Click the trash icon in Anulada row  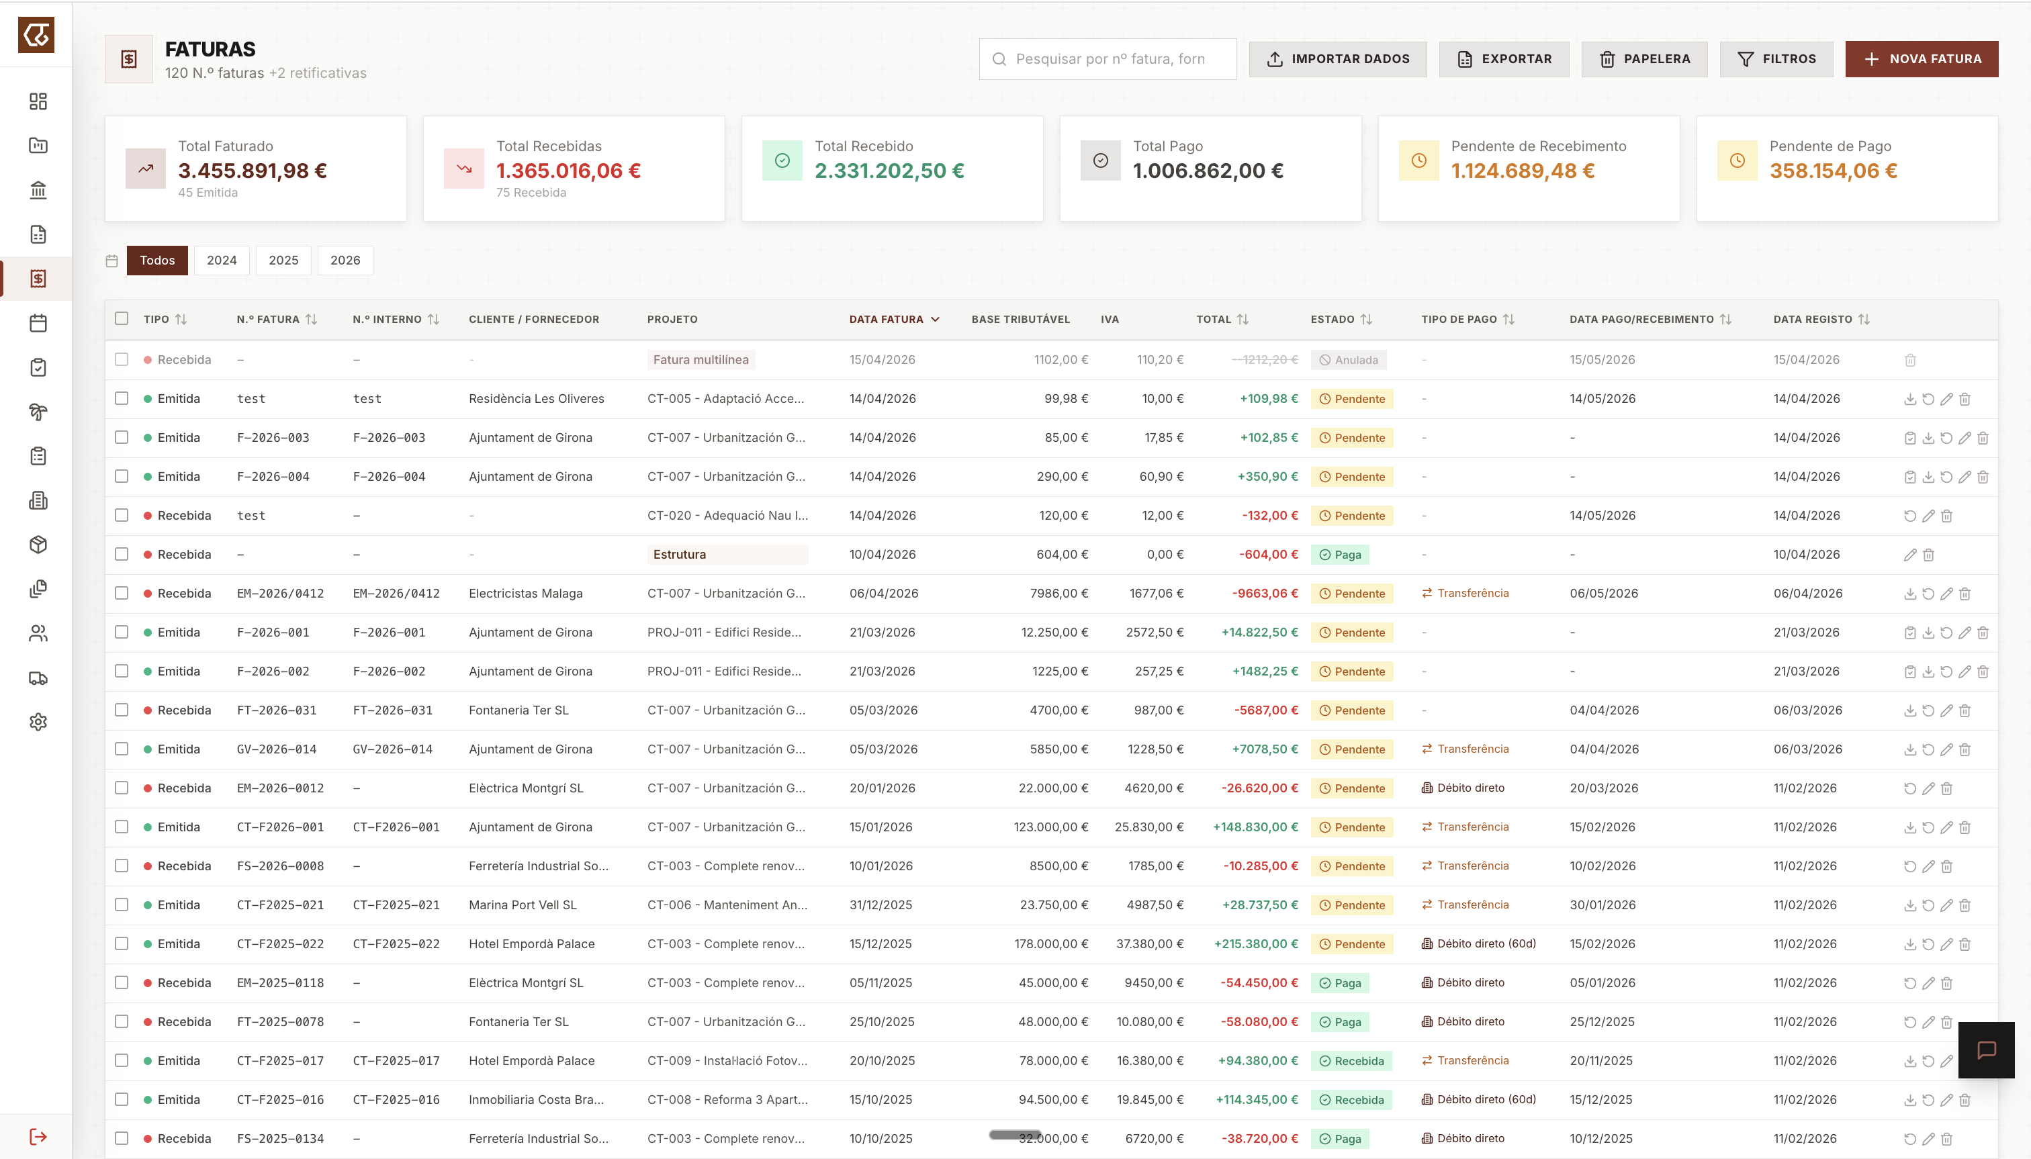tap(1910, 360)
